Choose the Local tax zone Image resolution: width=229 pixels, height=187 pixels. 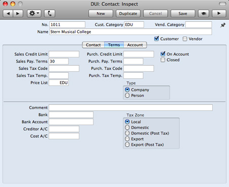127,121
